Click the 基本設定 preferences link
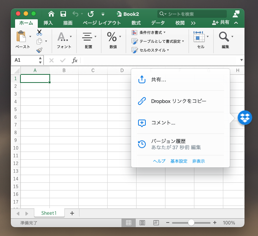258x236 pixels. pyautogui.click(x=179, y=161)
